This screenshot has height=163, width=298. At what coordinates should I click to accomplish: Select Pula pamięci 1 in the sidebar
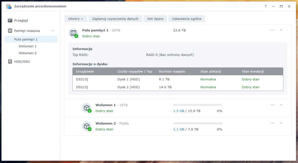pyautogui.click(x=31, y=39)
